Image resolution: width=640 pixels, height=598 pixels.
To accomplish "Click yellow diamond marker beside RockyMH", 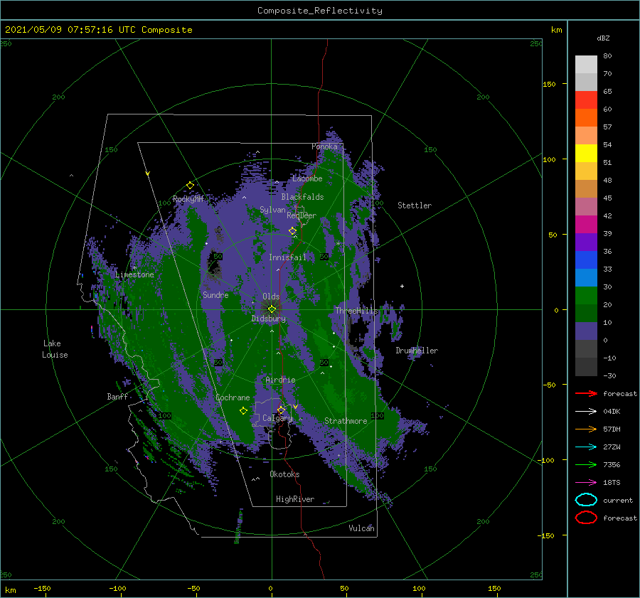I will pyautogui.click(x=190, y=186).
